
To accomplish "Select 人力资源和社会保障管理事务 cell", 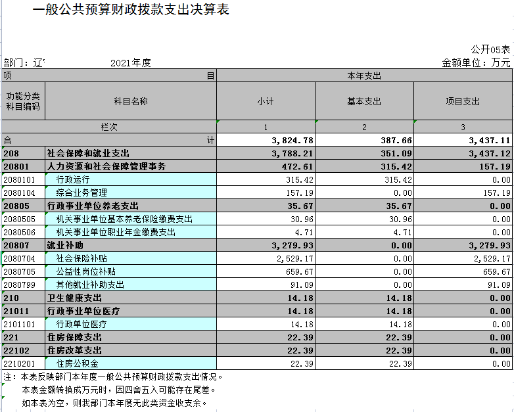I will [x=131, y=166].
